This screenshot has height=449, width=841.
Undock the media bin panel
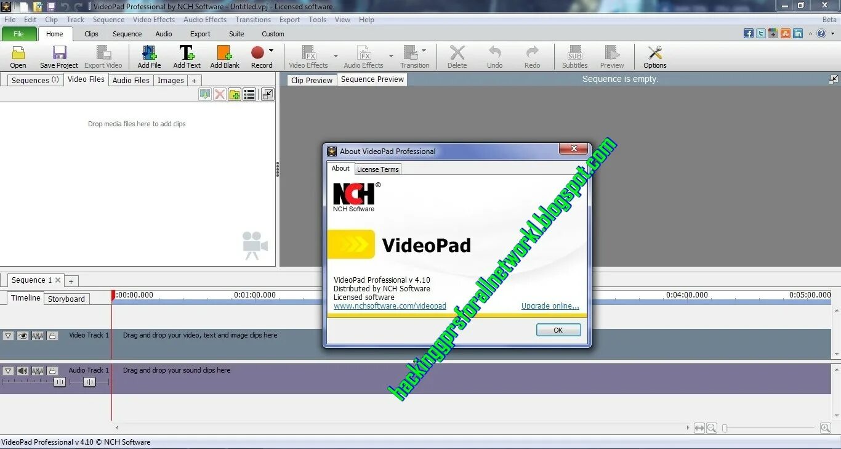(x=268, y=94)
